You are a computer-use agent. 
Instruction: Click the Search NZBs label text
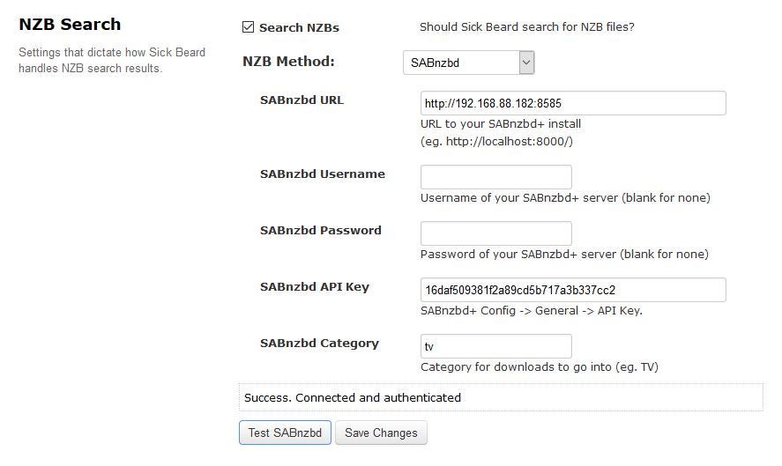299,27
